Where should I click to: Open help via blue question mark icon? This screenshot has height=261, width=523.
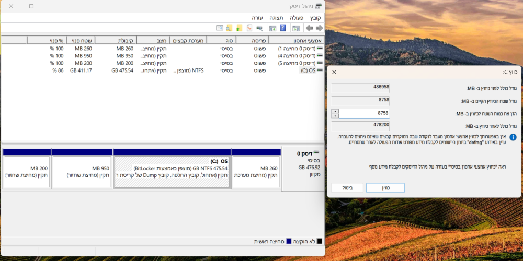coord(283,28)
